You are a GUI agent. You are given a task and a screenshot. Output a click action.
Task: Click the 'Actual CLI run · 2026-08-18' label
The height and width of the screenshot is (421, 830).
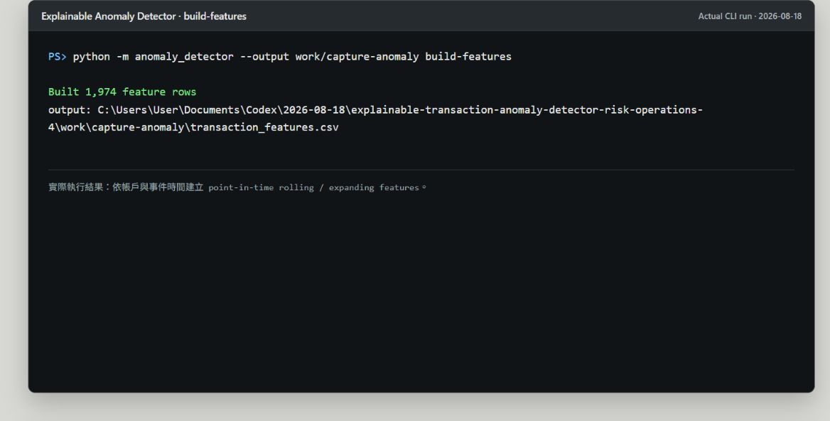[750, 16]
